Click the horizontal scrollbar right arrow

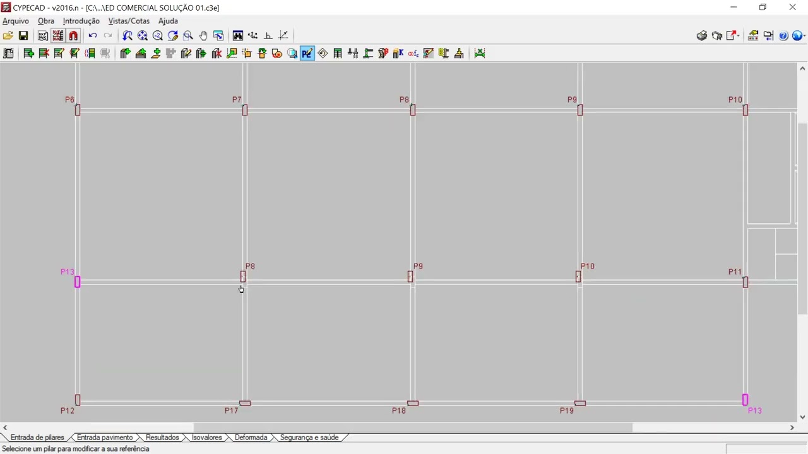tap(792, 428)
